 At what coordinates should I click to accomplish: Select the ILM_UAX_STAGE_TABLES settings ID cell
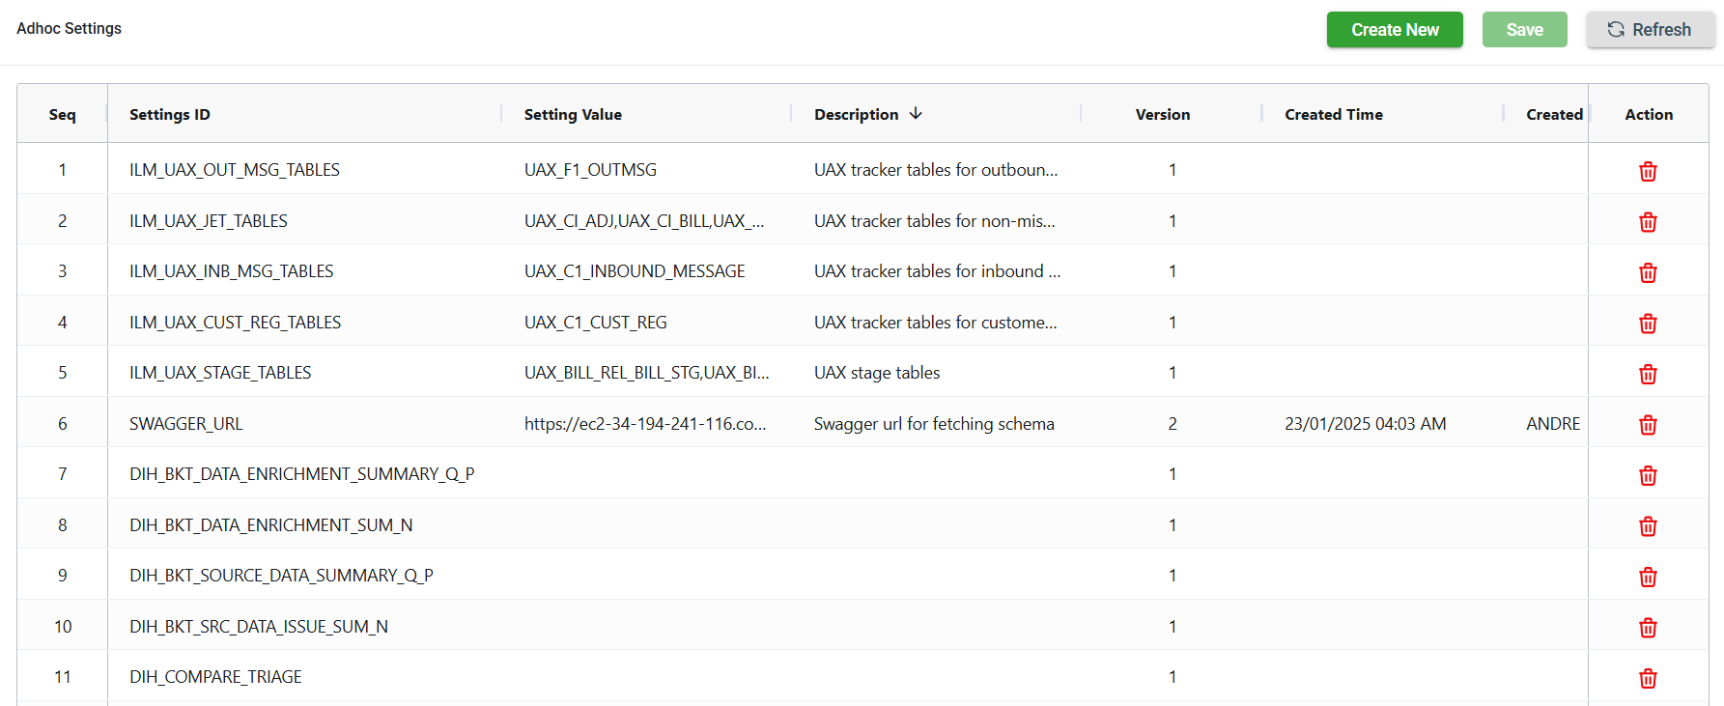click(220, 373)
